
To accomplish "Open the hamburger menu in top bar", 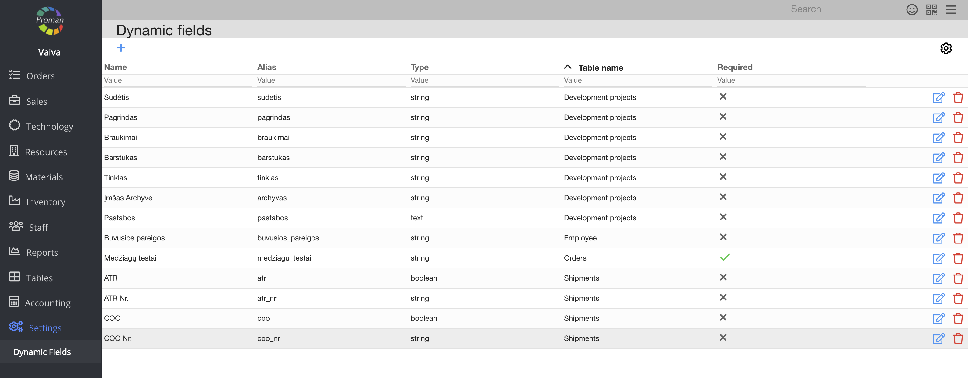I will 951,9.
